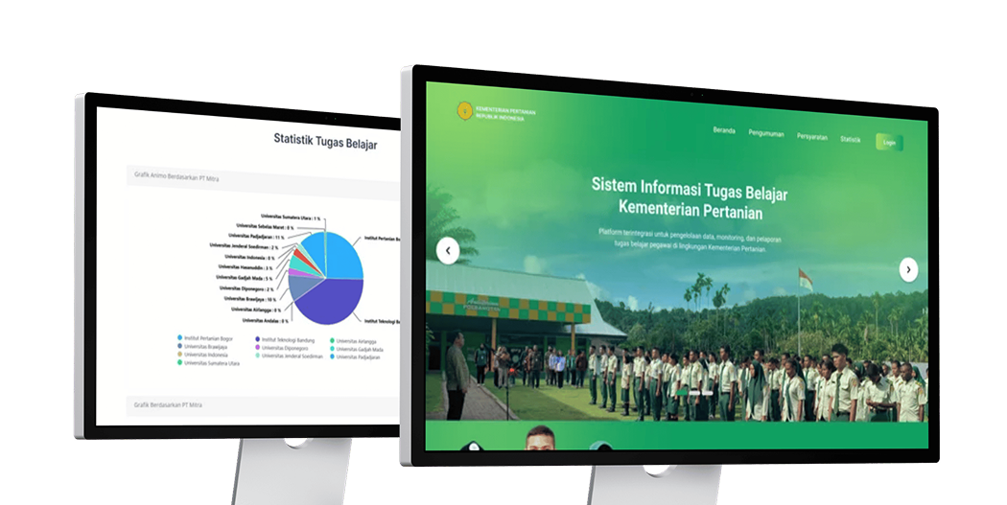This screenshot has width=1007, height=505.
Task: Open the Persyaratan menu item
Action: 812,137
